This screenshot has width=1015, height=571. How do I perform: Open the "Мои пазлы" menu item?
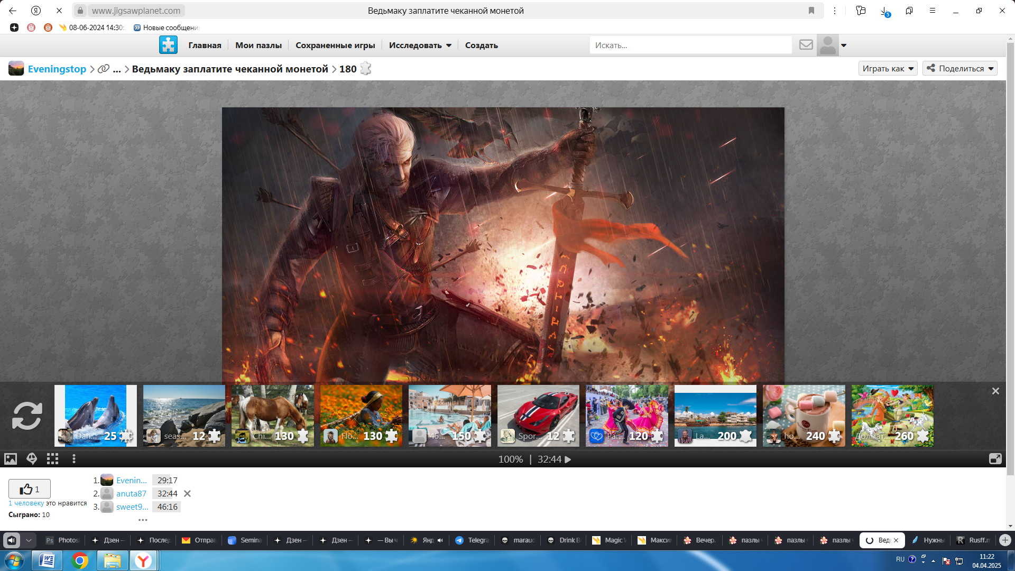click(x=258, y=45)
